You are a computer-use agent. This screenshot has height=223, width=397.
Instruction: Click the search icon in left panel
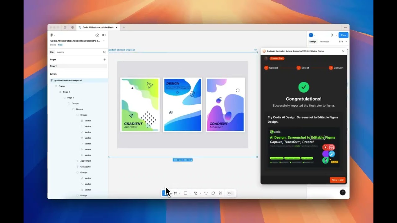click(x=105, y=52)
